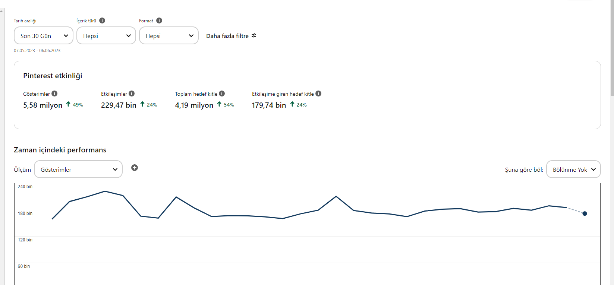Add another metric with plus icon
The image size is (614, 285).
(135, 168)
